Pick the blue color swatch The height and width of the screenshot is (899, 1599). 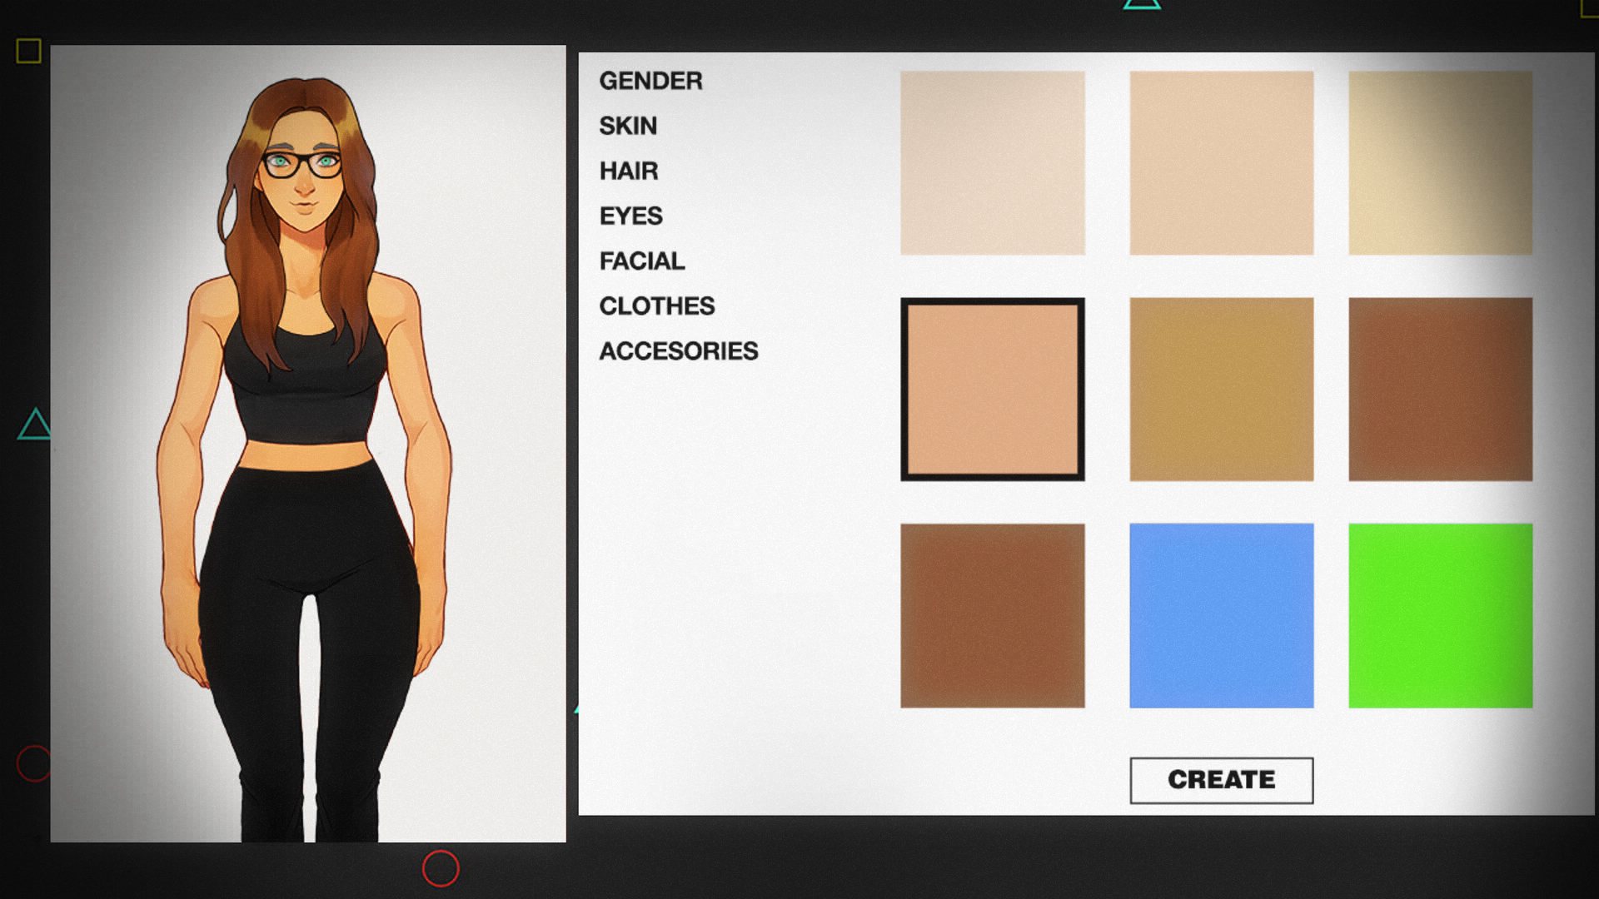(1220, 613)
